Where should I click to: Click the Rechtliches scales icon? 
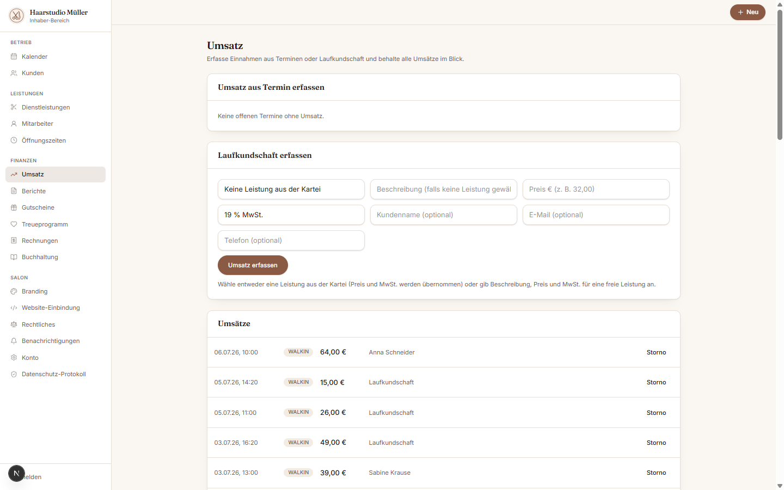point(14,324)
